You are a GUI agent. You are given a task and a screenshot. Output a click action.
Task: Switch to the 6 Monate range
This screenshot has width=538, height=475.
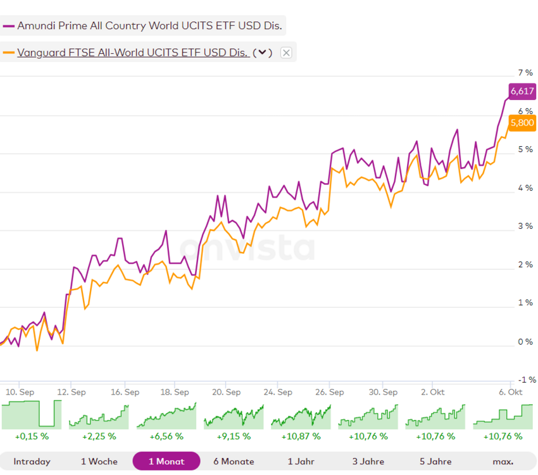[x=234, y=461]
